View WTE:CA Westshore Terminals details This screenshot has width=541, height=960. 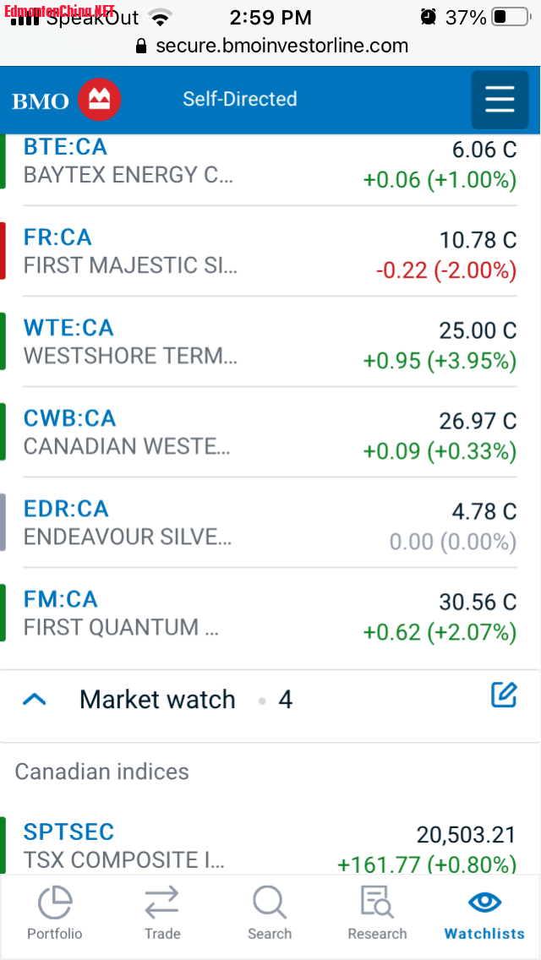pyautogui.click(x=68, y=328)
